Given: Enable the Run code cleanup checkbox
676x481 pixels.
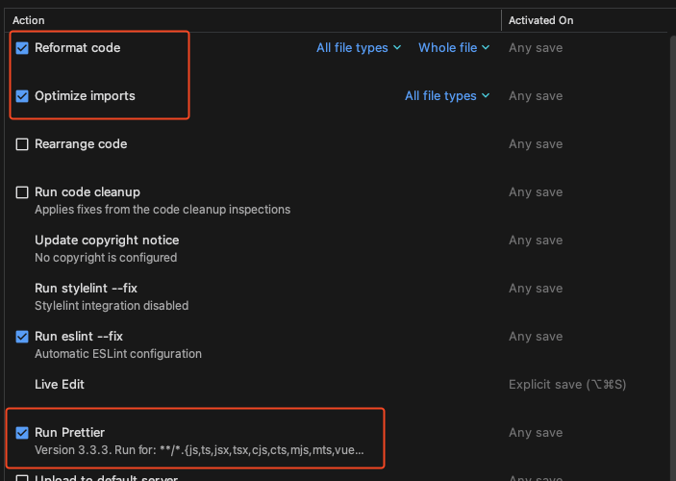Looking at the screenshot, I should 22,192.
